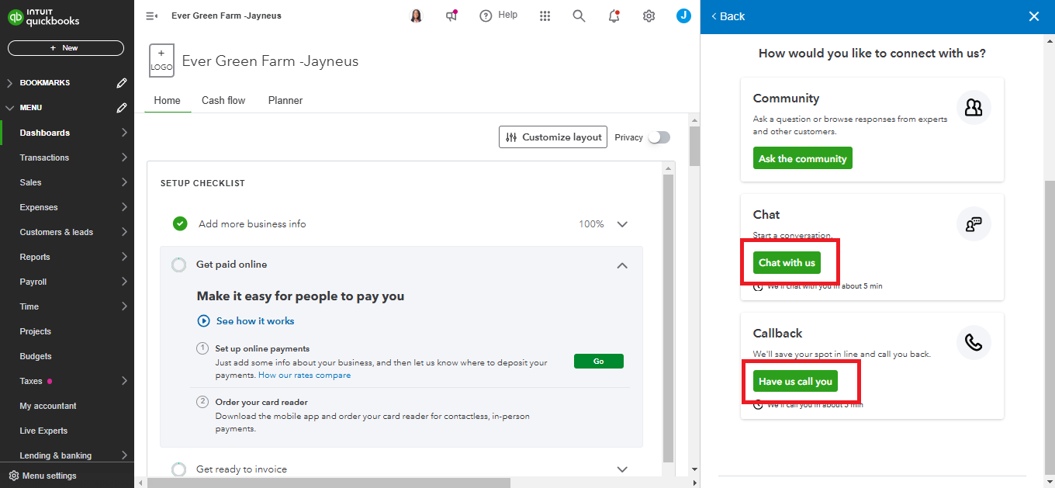Open the apps grid icon
The width and height of the screenshot is (1055, 488).
[x=545, y=16]
